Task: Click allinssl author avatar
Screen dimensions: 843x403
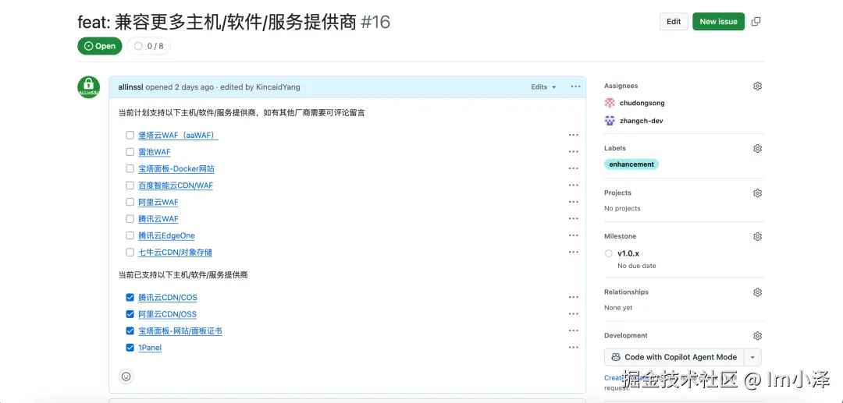Action: tap(89, 87)
